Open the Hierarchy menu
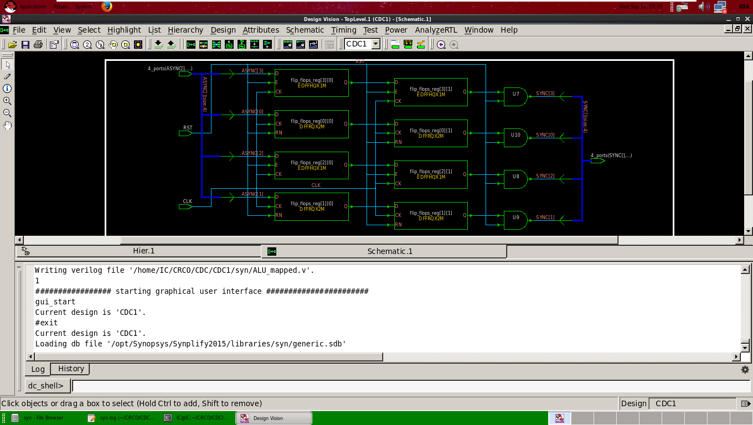The width and height of the screenshot is (753, 425). (185, 30)
